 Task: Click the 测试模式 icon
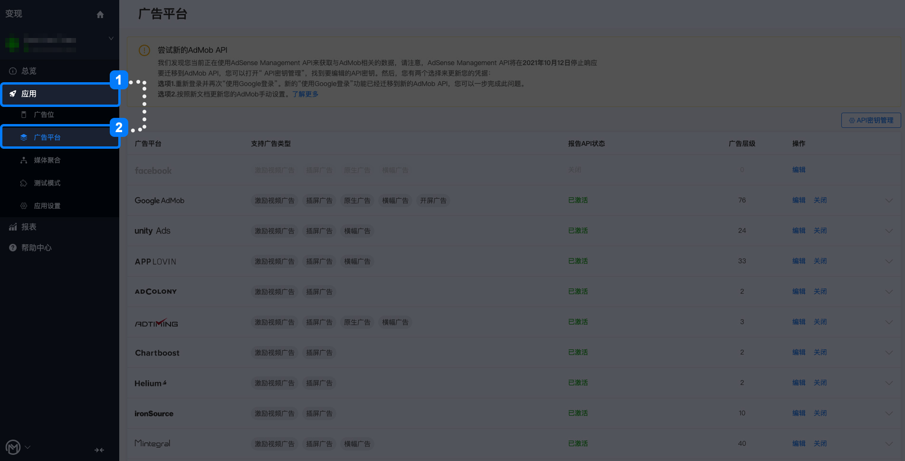click(24, 183)
